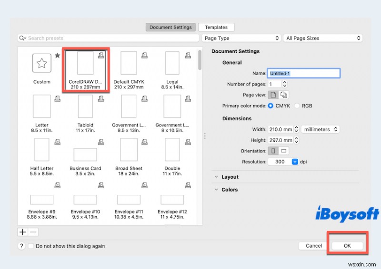Screen dimensions: 381x269
Task: Select Tabloid 11 x 17in preset
Action: click(85, 113)
